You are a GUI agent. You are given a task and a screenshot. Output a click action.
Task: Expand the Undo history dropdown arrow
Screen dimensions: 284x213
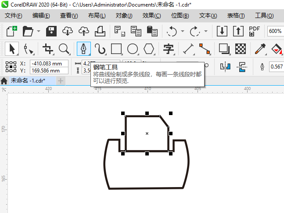183,31
